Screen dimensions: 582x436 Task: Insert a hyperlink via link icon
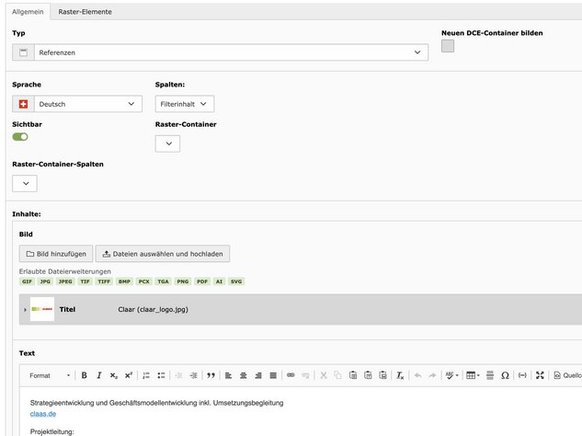pos(291,375)
